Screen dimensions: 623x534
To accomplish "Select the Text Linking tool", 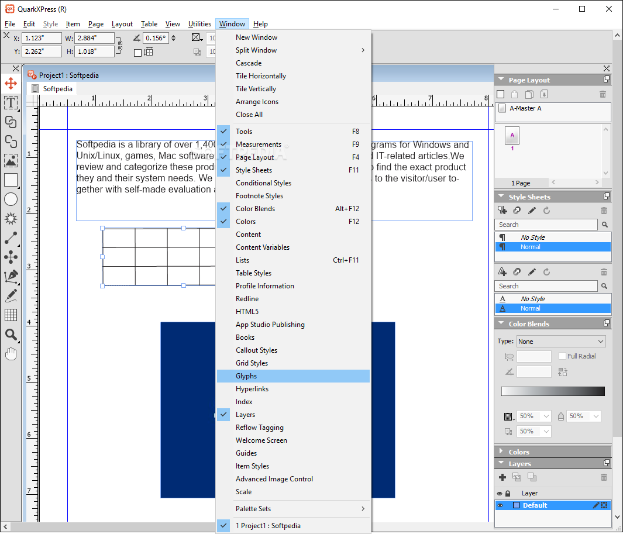I will [11, 122].
